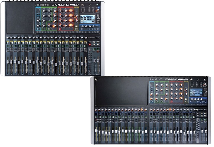The image size is (214, 147).
Task: Click the blue ring button under bottom touchscreen
Action: [x=191, y=101]
